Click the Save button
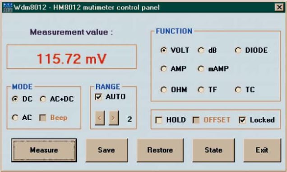 pos(106,150)
